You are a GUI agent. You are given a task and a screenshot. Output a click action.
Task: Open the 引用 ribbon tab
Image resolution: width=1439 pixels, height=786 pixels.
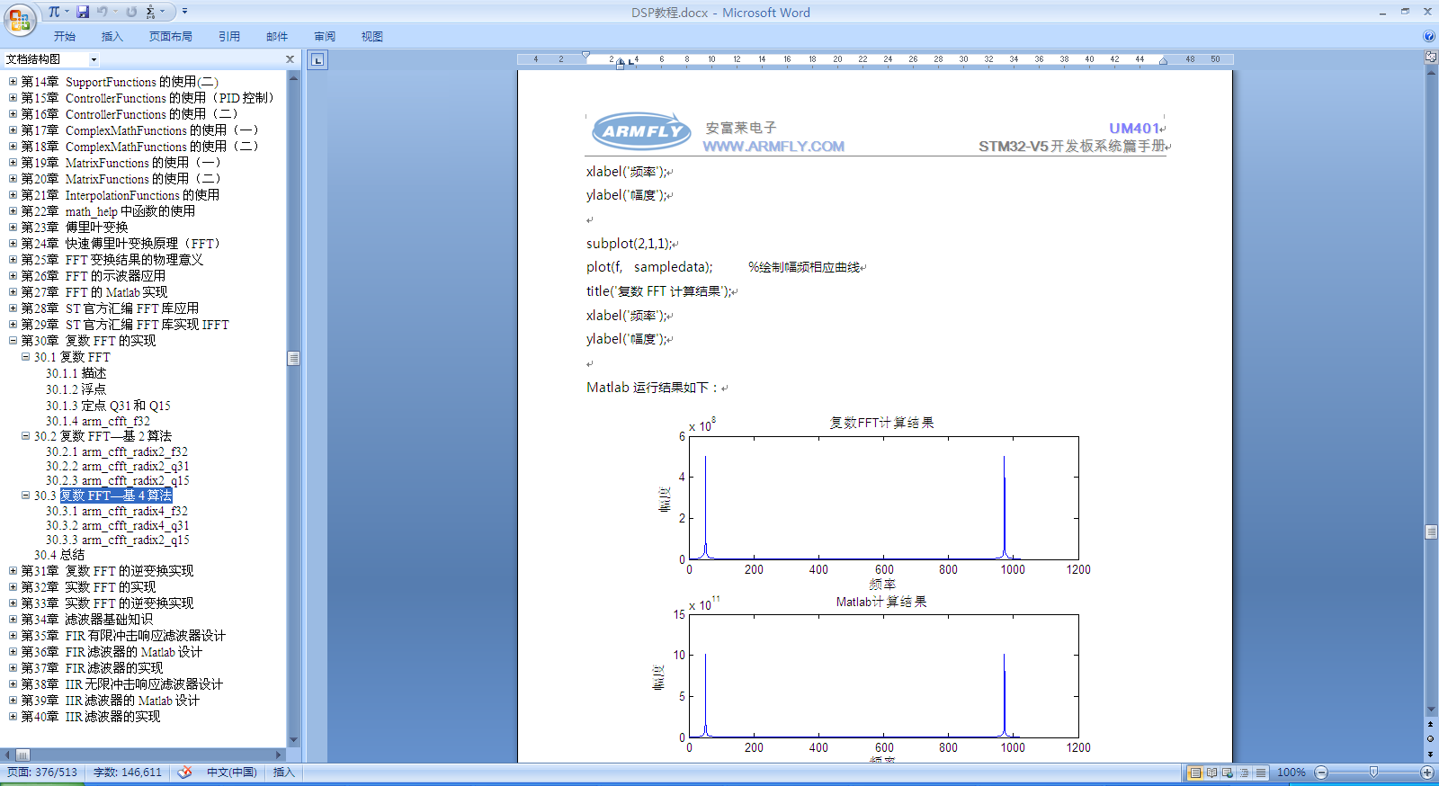229,37
